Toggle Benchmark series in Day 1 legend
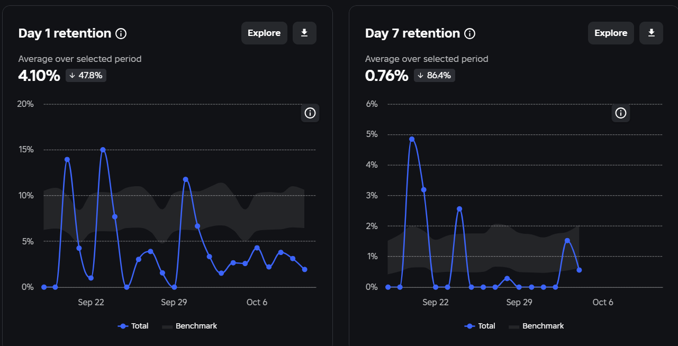This screenshot has height=346, width=678. [x=189, y=326]
